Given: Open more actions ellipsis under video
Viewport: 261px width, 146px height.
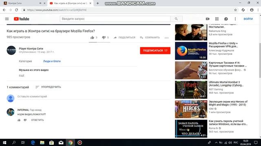Looking at the screenshot, I should point(166,38).
